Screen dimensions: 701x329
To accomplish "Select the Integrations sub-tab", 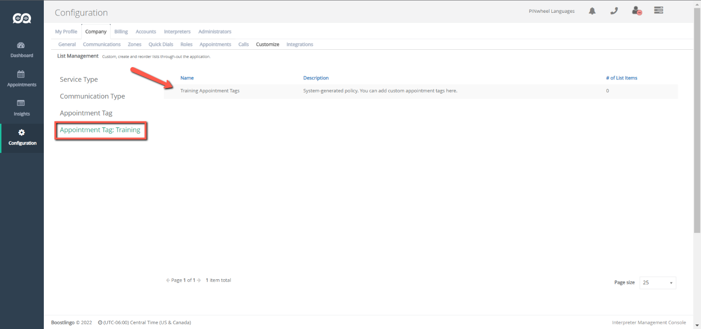I will coord(299,44).
